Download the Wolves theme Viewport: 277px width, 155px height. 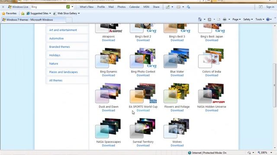177,146
